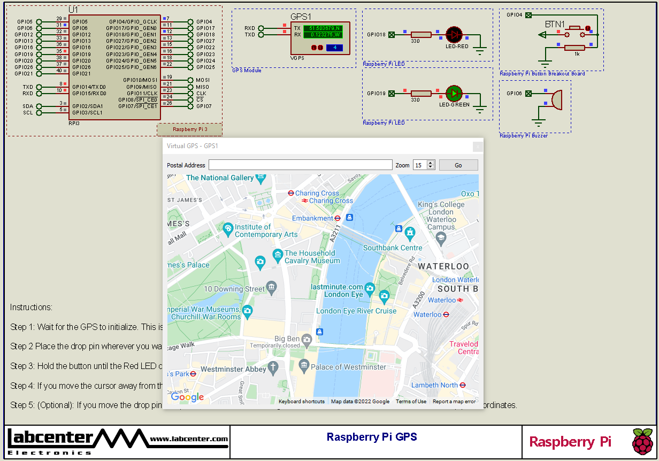659x461 pixels.
Task: Click the LED-RED indicator symbol
Action: [454, 35]
